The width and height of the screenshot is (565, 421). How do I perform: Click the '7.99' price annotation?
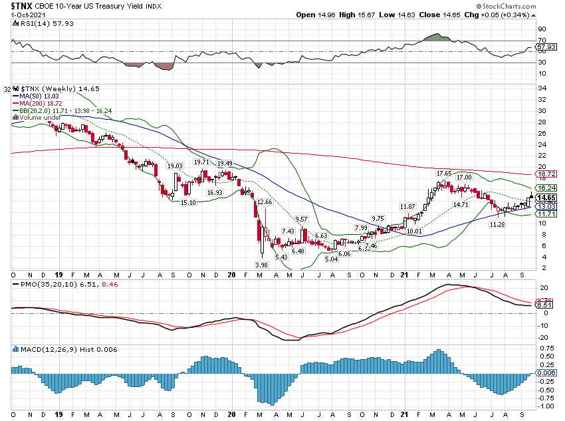(x=361, y=228)
